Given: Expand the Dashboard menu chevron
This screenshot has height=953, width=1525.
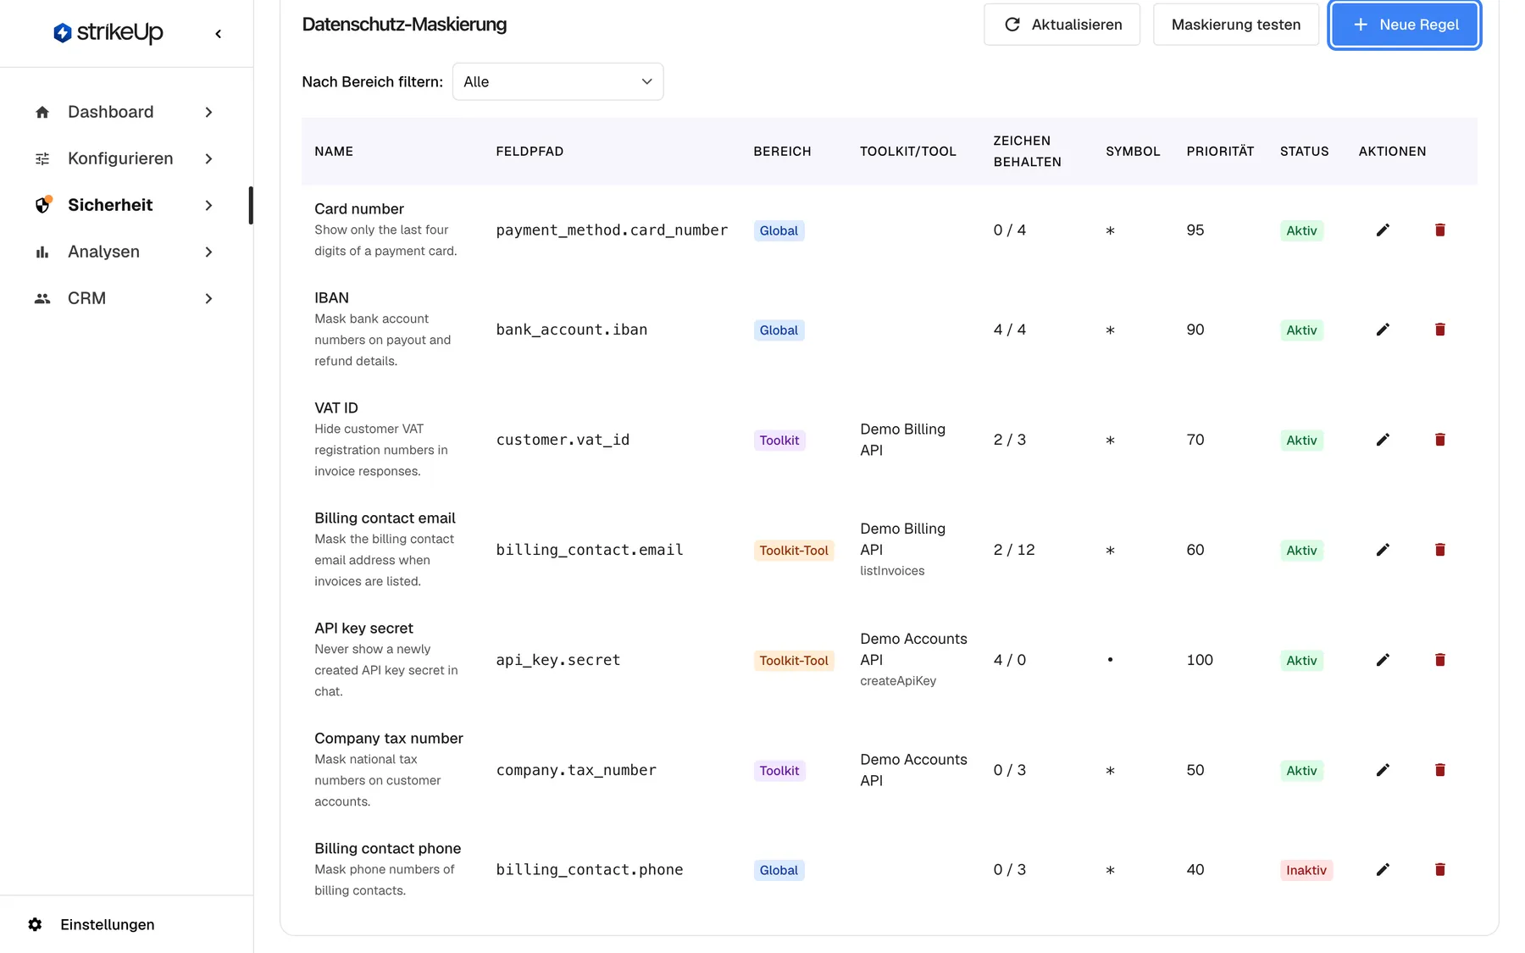Looking at the screenshot, I should coord(208,113).
